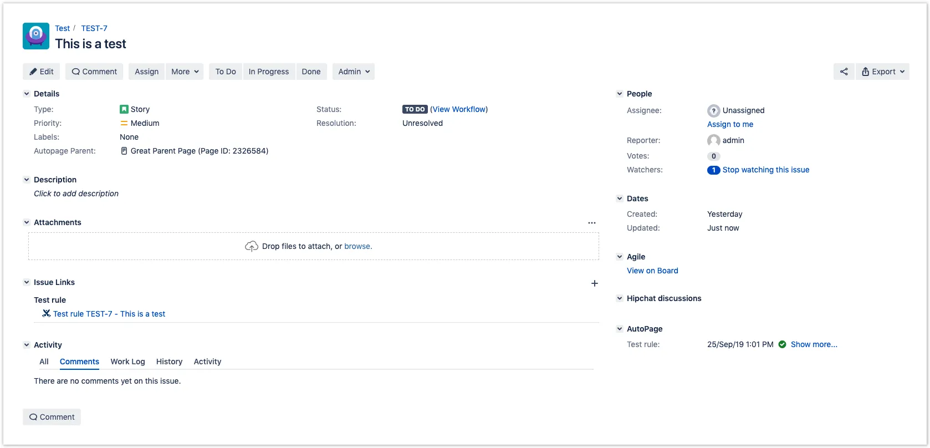Collapse the Details section
Viewport: 930px width, 448px height.
pos(27,94)
